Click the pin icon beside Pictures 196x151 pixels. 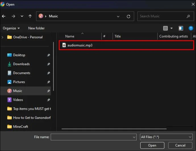pos(49,82)
